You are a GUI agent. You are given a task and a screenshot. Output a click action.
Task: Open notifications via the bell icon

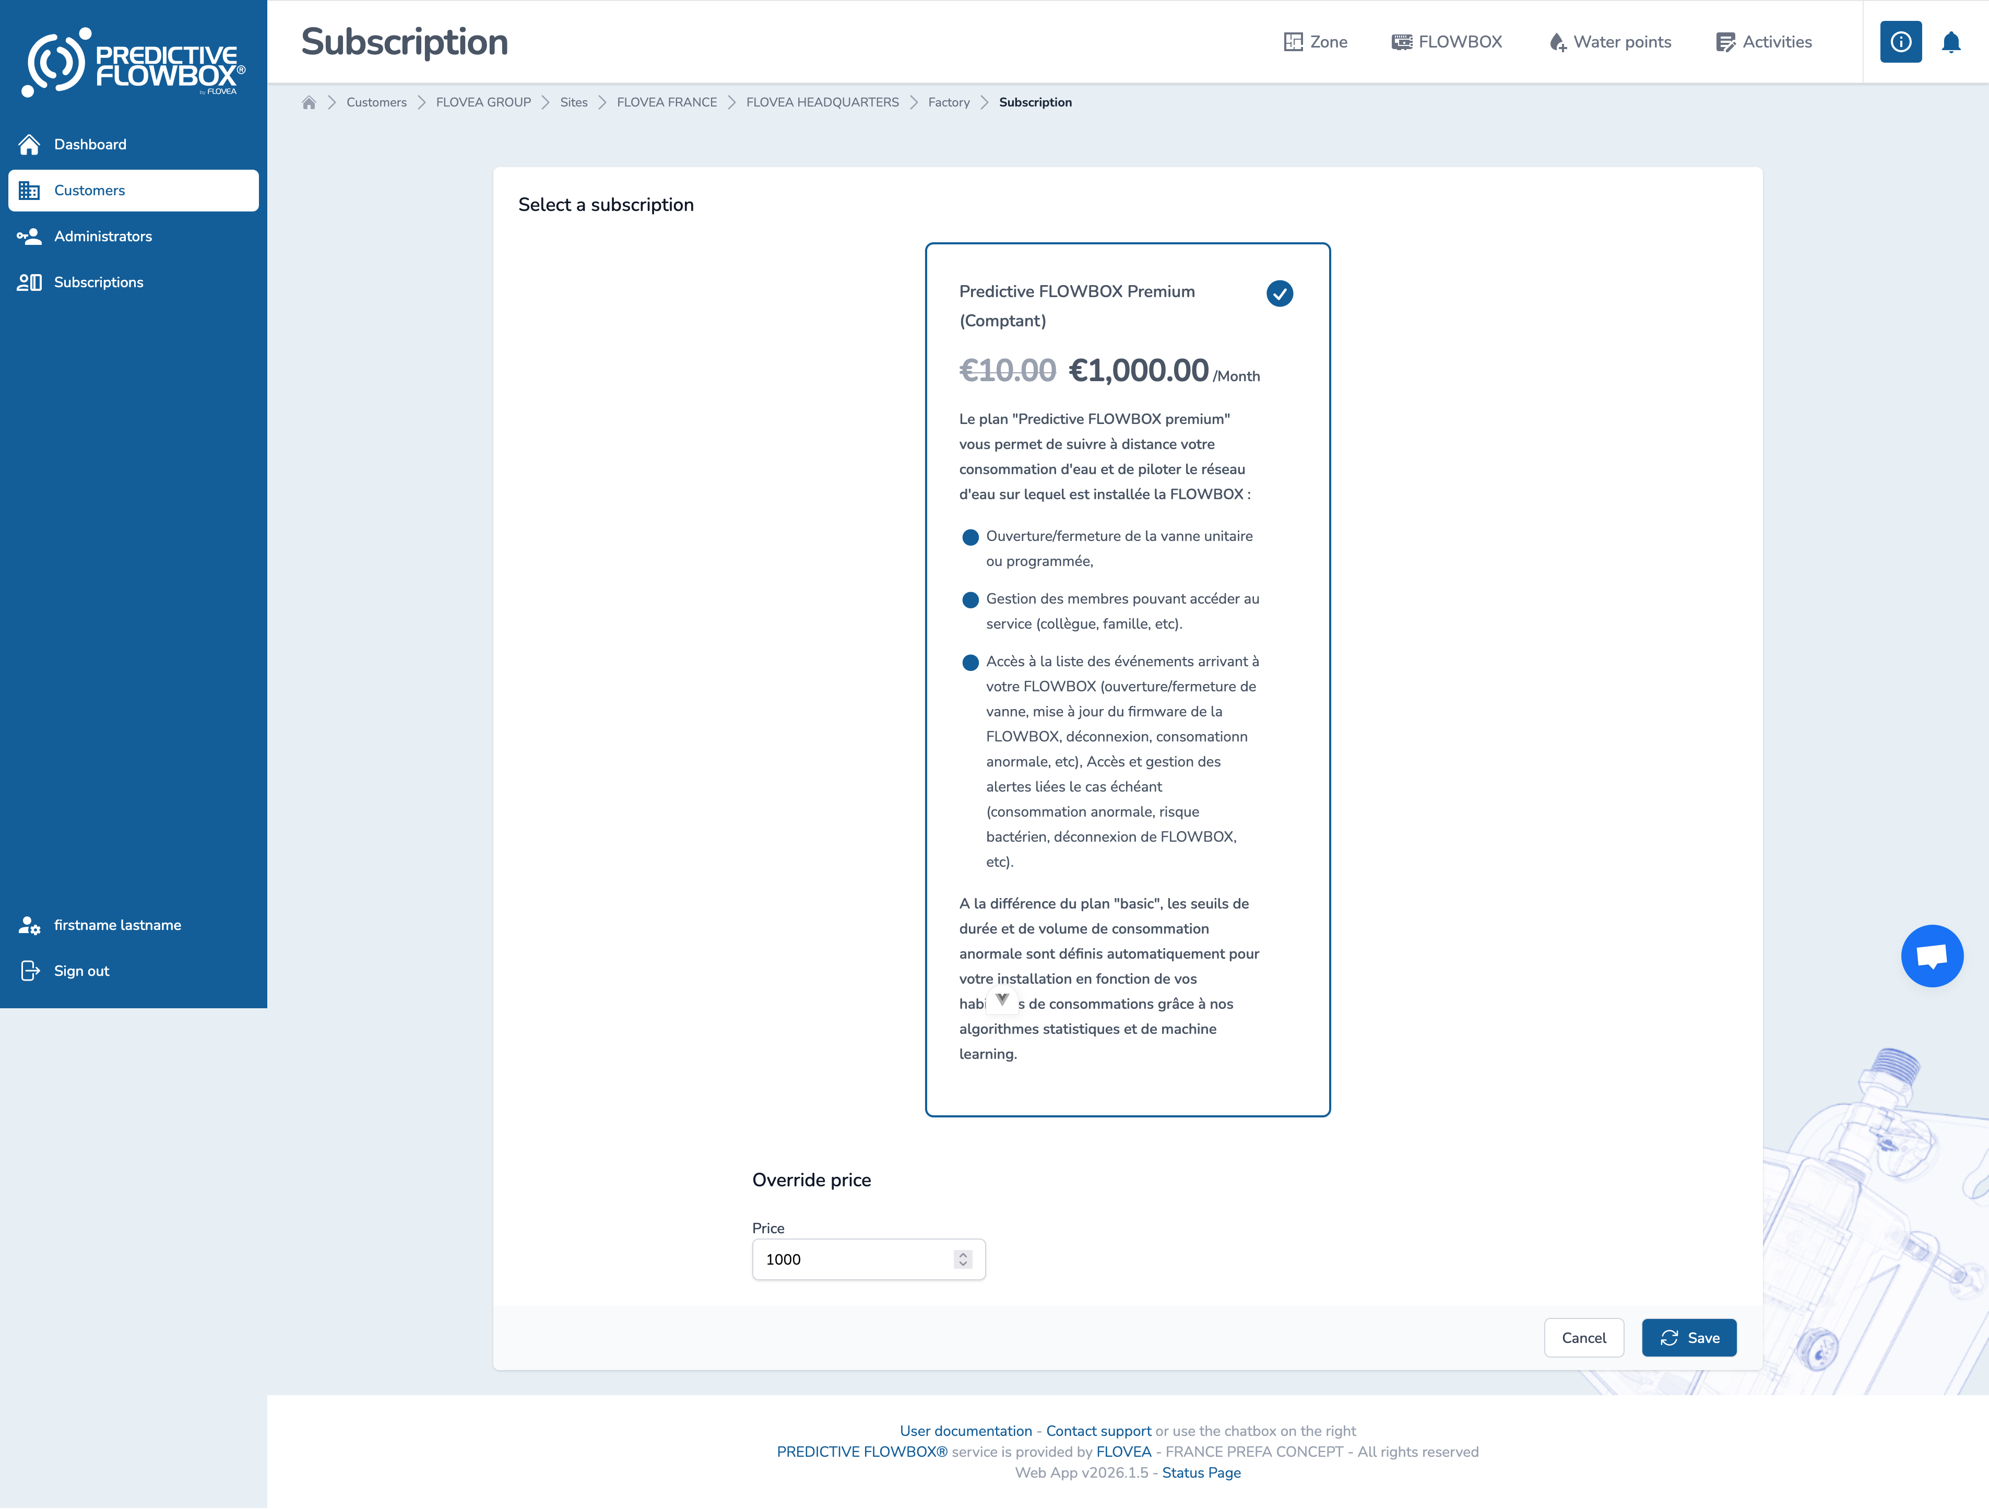coord(1950,41)
